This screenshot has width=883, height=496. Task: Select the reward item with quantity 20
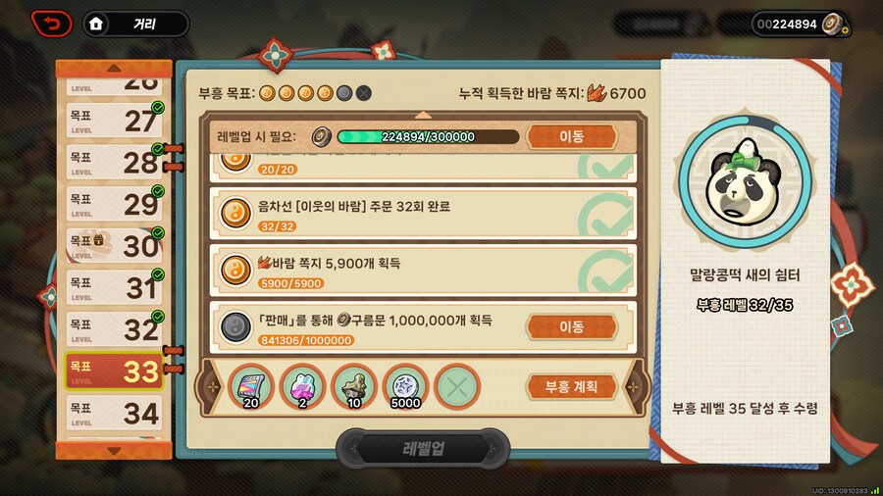click(x=250, y=386)
